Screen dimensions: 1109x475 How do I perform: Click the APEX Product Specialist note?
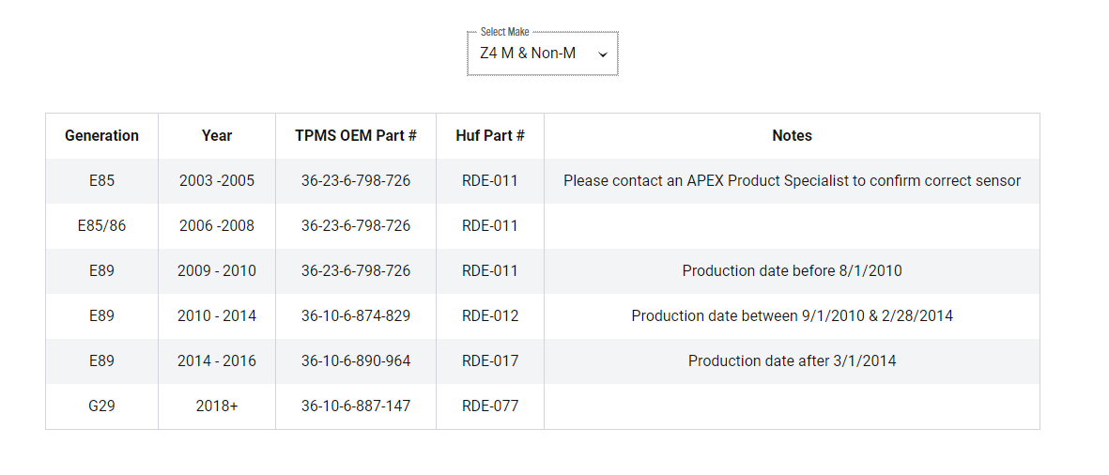point(793,181)
